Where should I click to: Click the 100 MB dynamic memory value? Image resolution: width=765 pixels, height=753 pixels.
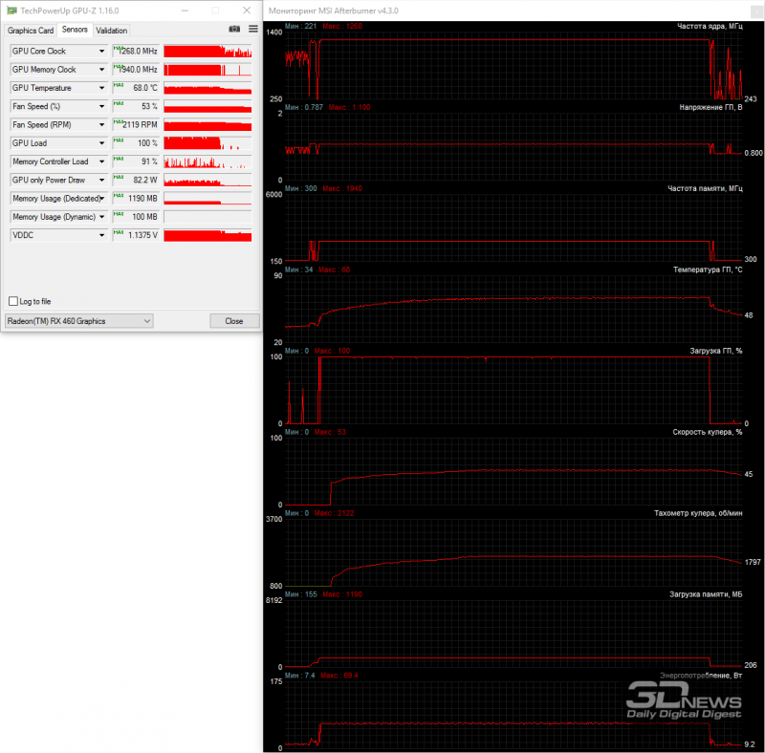136,217
